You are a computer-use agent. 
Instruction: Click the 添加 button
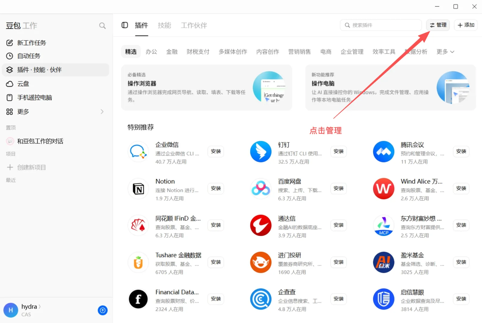(466, 25)
